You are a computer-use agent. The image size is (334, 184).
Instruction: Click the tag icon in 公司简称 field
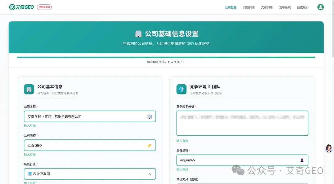point(149,145)
